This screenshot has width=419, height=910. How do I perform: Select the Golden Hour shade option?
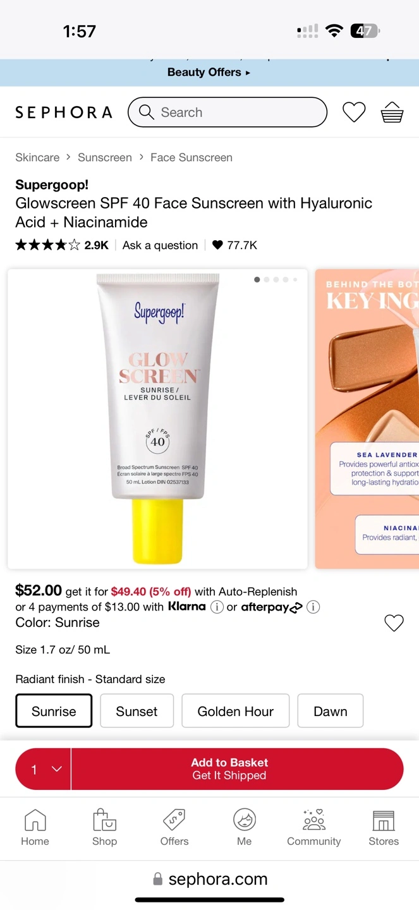[236, 711]
